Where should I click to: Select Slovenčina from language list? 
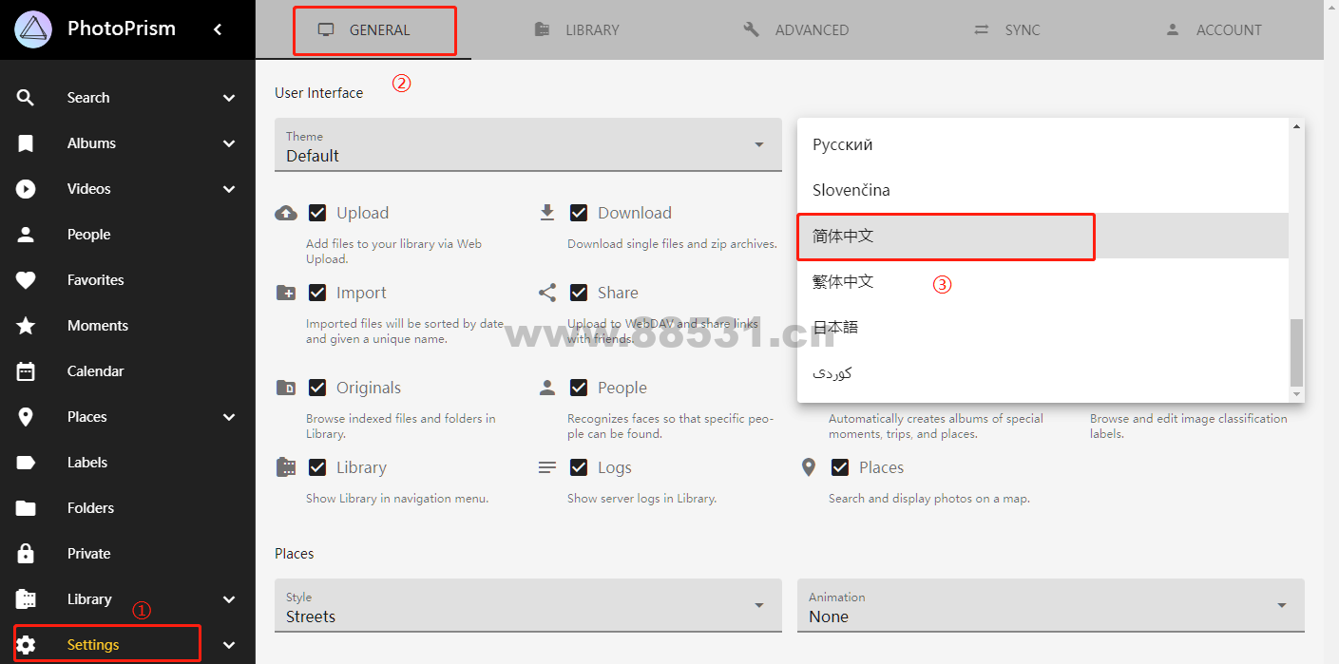click(x=1043, y=190)
